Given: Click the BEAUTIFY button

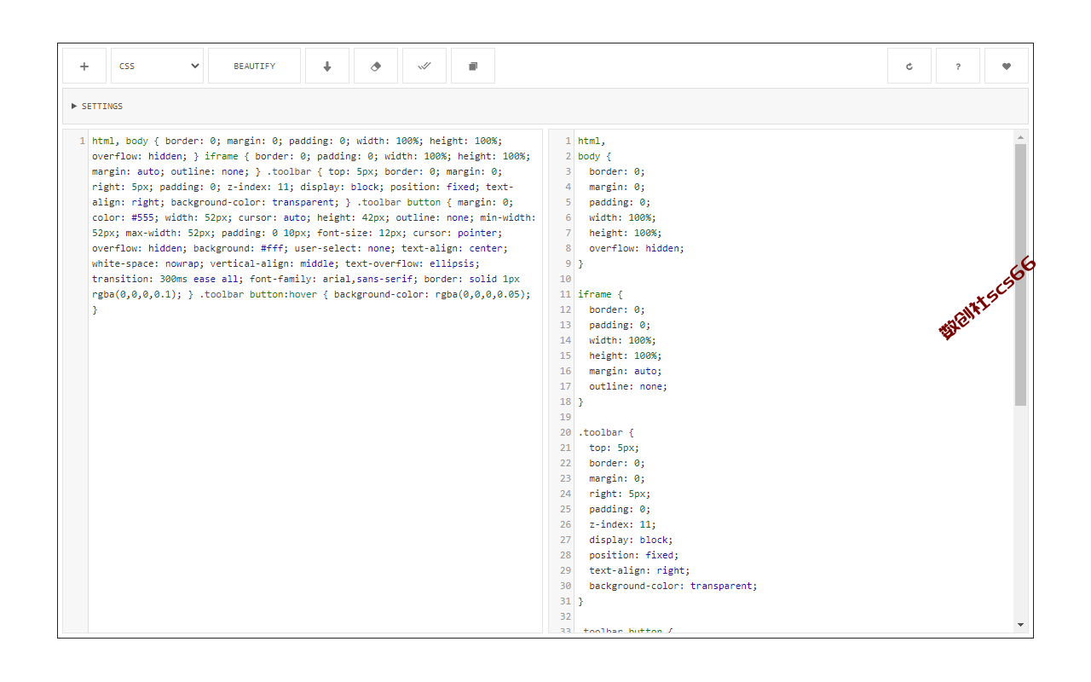Looking at the screenshot, I should click(x=254, y=66).
